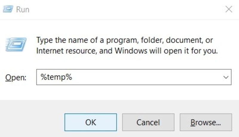Focus the Open input field

(x=134, y=77)
